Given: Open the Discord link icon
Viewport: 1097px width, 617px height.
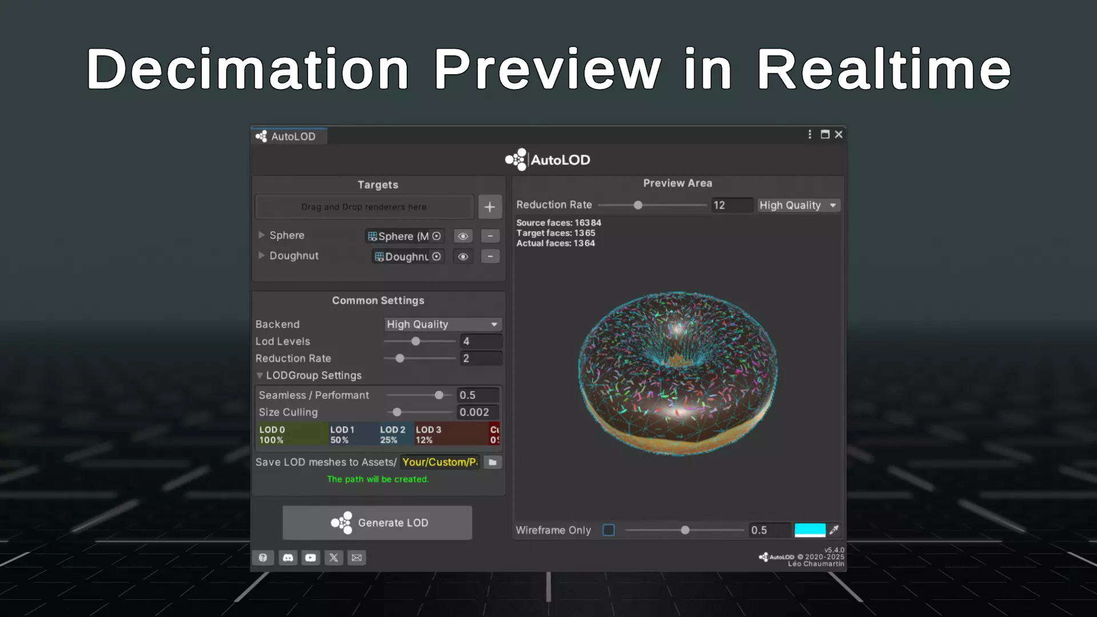Looking at the screenshot, I should tap(288, 558).
